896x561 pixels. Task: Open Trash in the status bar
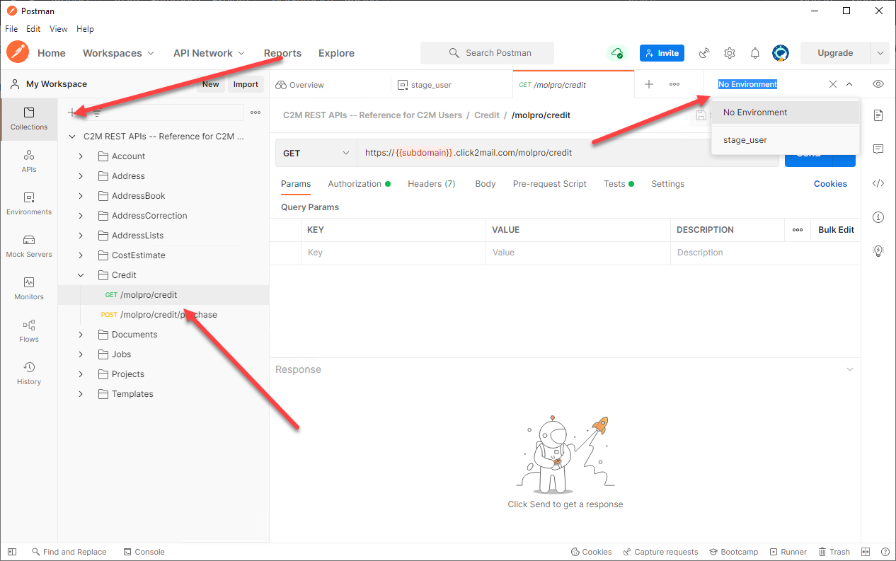(834, 552)
